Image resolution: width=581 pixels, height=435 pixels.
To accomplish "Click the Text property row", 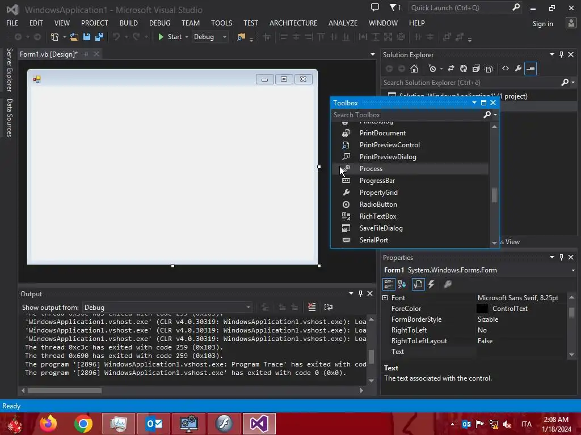I will click(x=474, y=351).
